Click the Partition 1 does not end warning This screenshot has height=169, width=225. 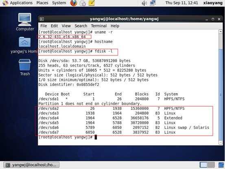90,103
